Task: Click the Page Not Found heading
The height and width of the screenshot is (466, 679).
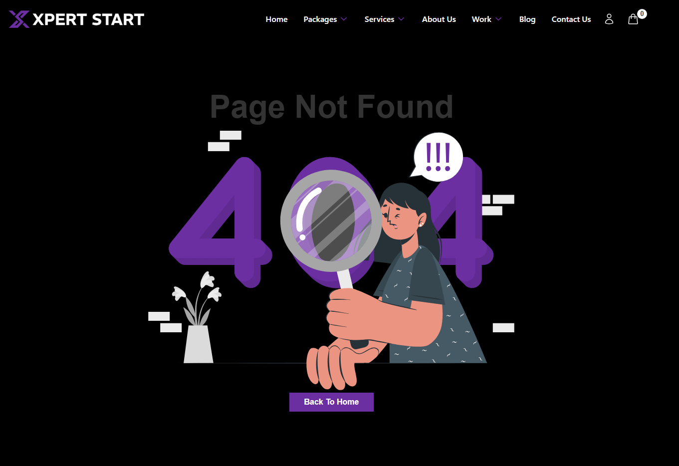Action: click(x=331, y=107)
